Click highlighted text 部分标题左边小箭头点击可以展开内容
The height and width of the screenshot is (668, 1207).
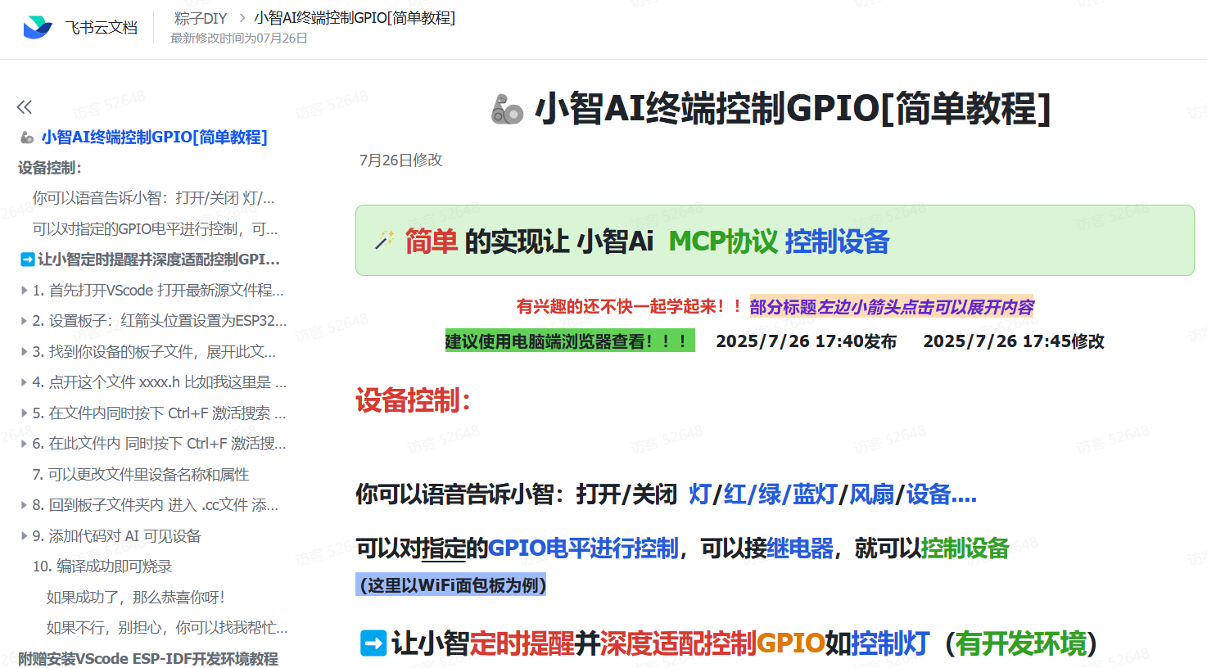pos(892,307)
